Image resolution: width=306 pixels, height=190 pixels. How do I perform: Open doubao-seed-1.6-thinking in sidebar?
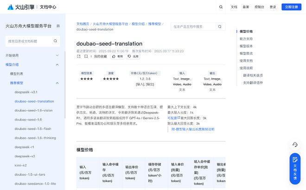[x=35, y=138]
